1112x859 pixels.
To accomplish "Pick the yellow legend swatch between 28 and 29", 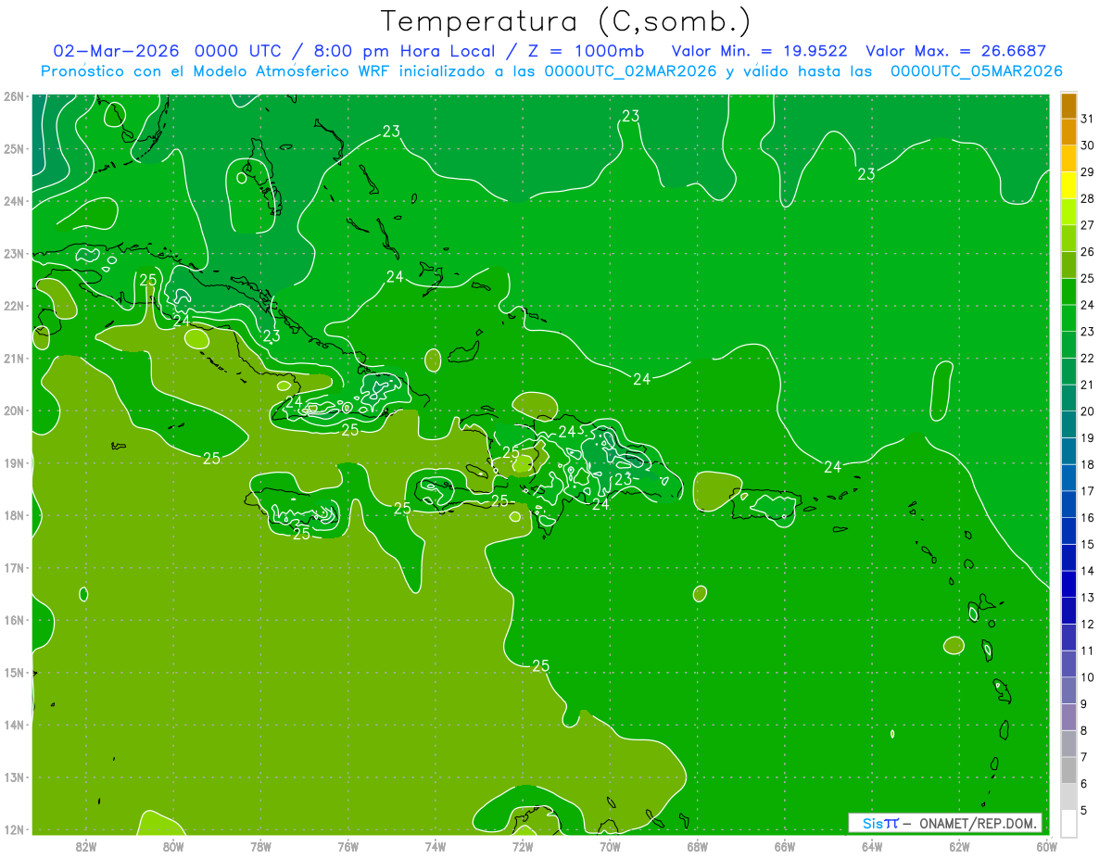I will point(1069,185).
